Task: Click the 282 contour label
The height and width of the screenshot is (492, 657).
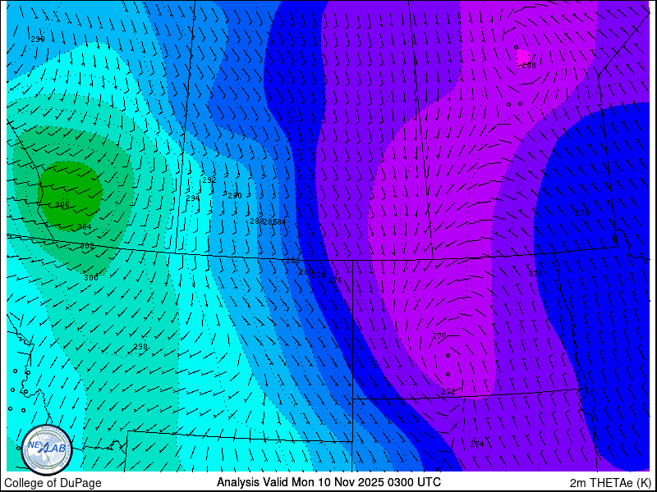Action: click(293, 261)
